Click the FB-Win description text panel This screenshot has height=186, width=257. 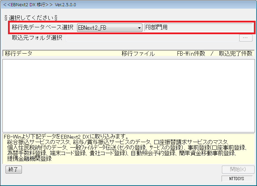tap(128, 148)
